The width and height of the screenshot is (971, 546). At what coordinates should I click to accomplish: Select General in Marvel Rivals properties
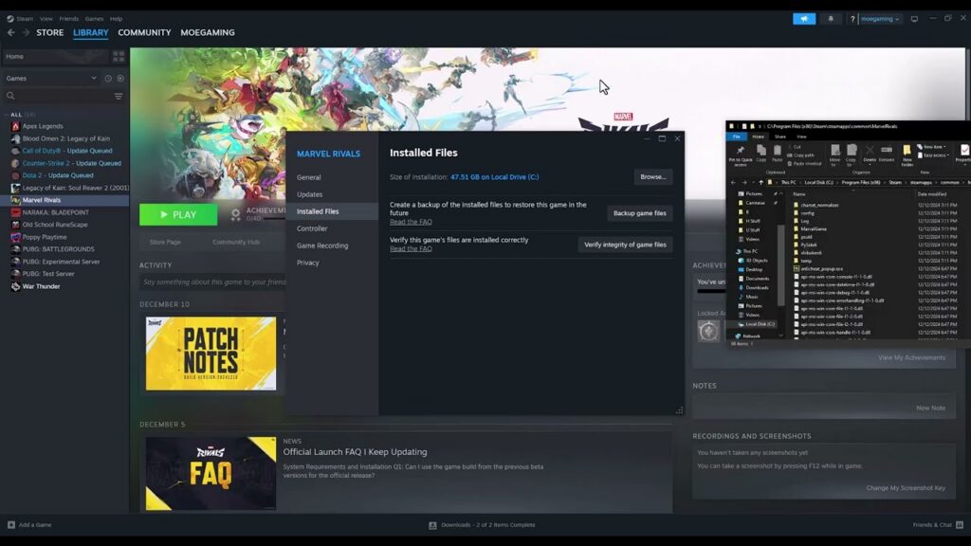click(x=308, y=177)
